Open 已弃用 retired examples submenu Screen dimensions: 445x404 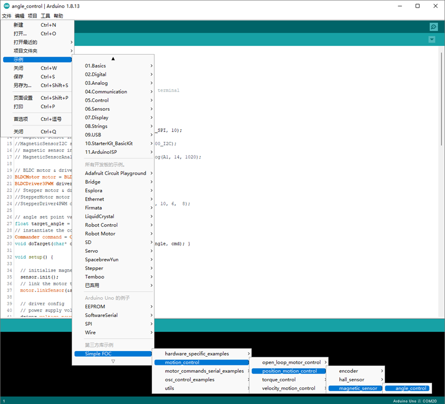(x=113, y=285)
